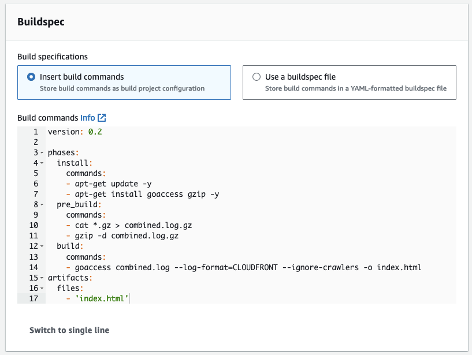
Task: Fold the files list on line 16
Action: click(x=42, y=288)
